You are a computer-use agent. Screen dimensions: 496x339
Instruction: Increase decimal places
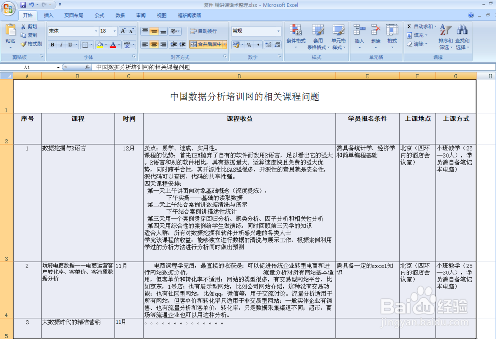(268, 45)
